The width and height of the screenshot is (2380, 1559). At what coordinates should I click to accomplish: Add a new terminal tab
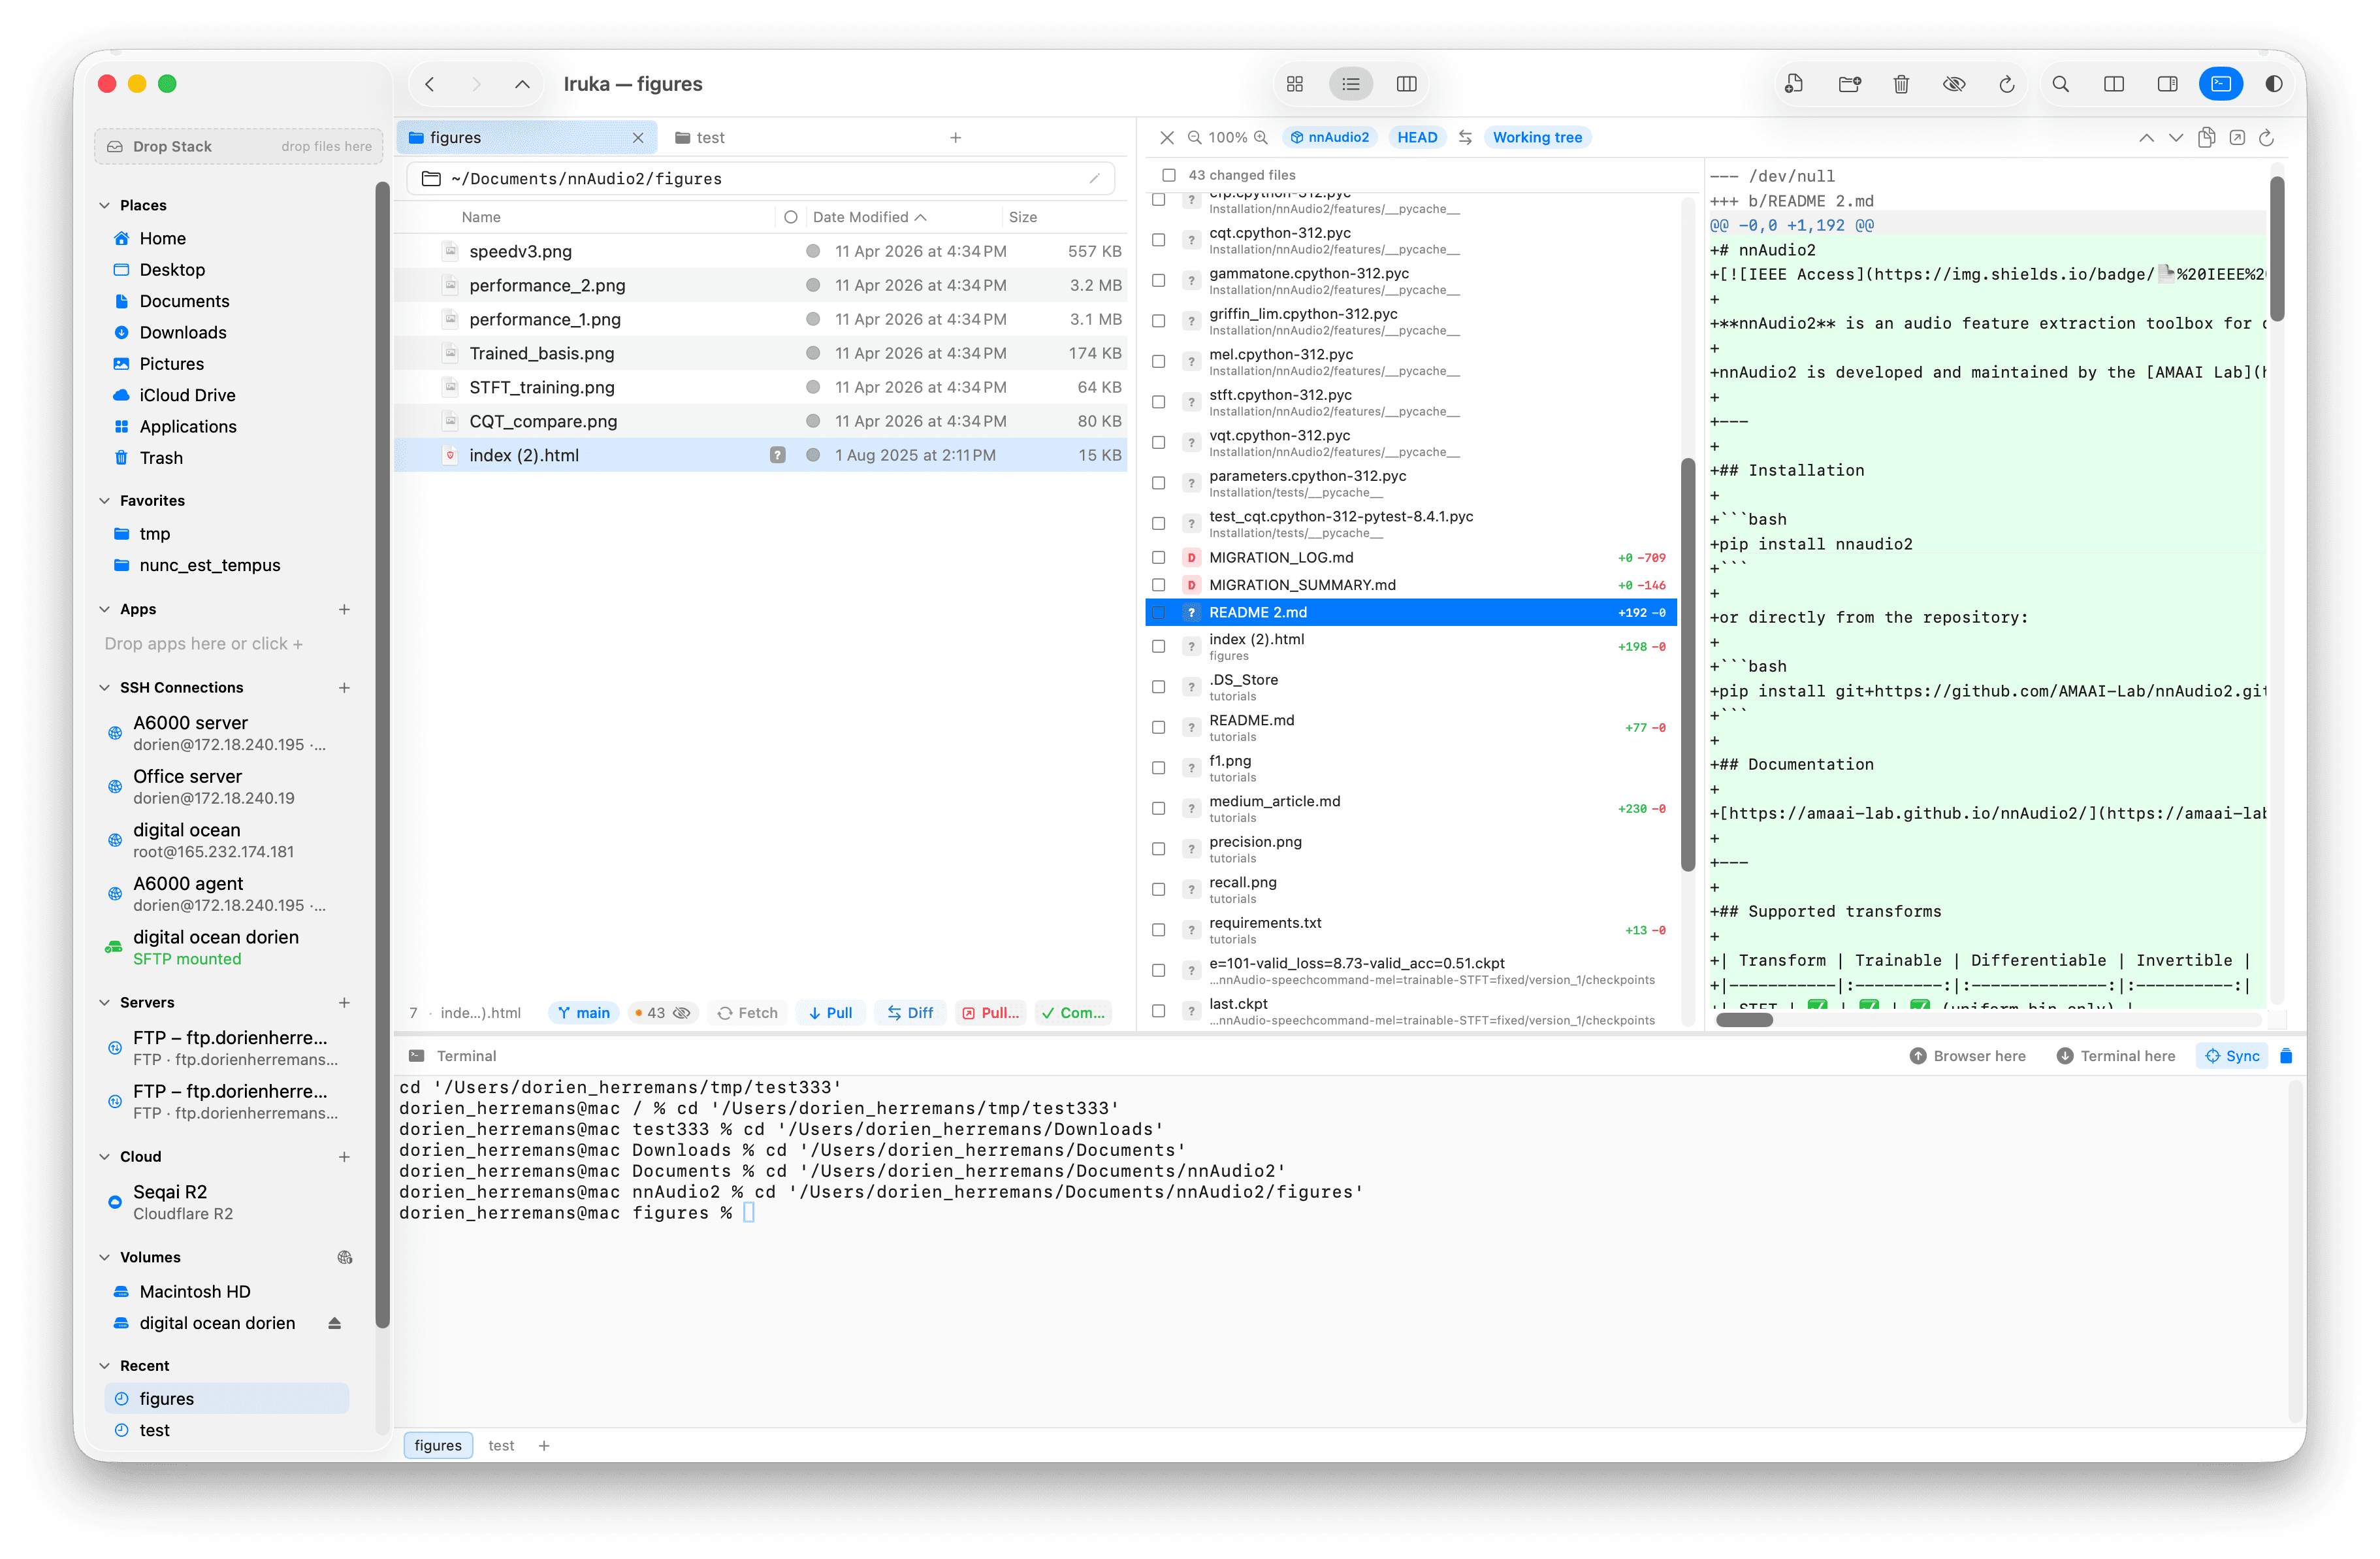coord(544,1446)
